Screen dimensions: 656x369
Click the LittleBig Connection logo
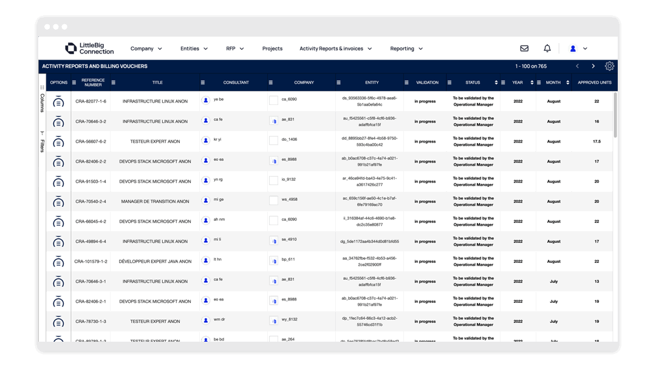89,49
